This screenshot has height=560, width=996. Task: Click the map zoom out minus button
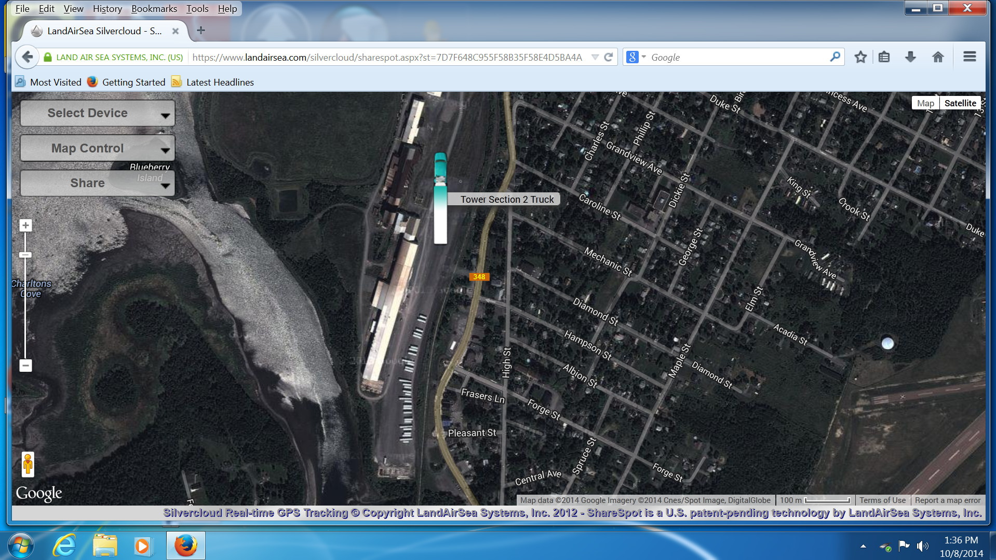[x=25, y=366]
